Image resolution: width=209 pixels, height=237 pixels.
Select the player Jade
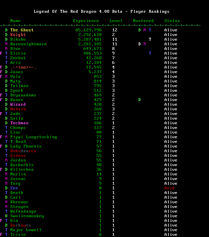point(15,114)
